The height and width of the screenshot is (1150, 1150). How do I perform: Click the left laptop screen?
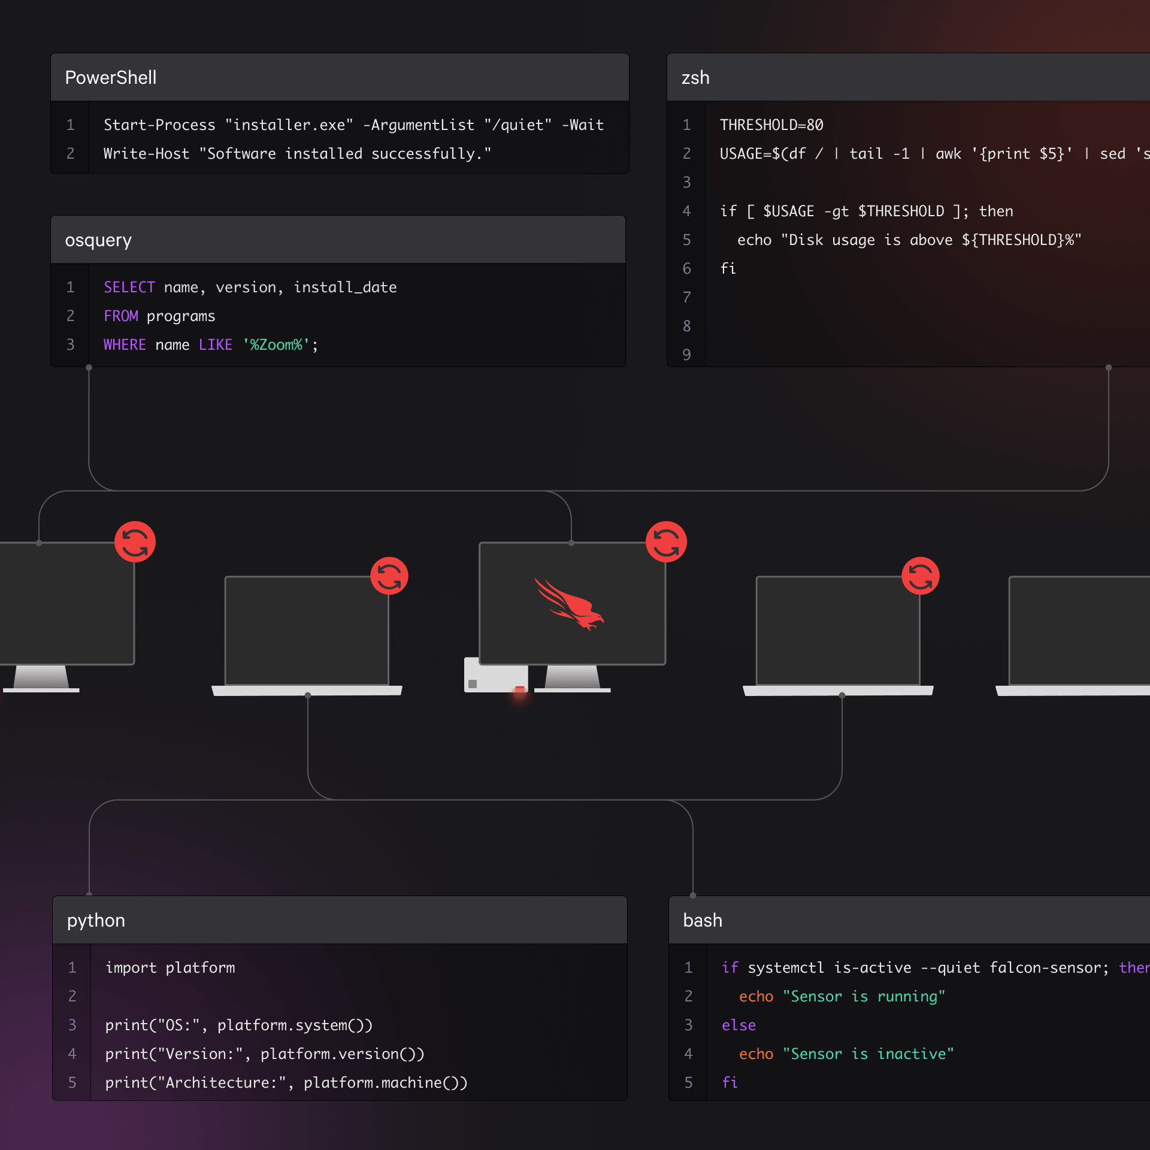(x=307, y=630)
